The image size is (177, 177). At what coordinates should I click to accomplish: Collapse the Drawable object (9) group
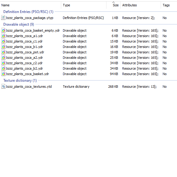(19, 24)
